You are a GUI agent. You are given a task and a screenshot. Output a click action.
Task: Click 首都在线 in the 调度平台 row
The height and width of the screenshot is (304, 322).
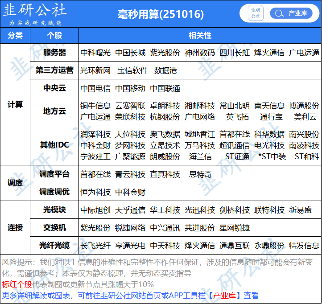pos(95,174)
